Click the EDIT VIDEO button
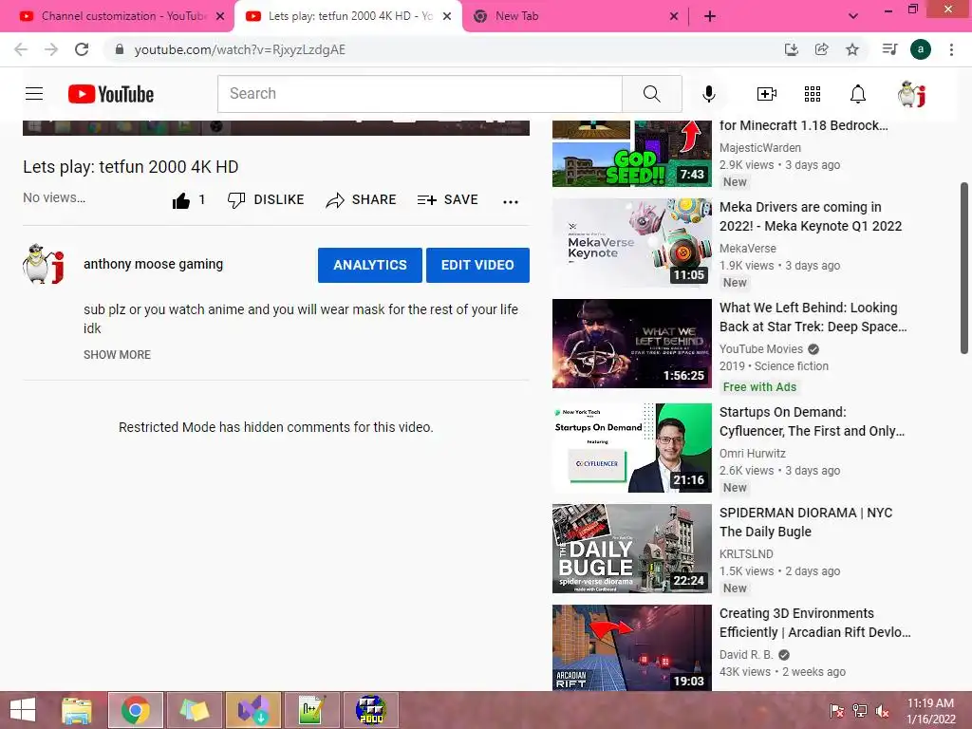Screen dimensions: 972x729 [x=477, y=266]
